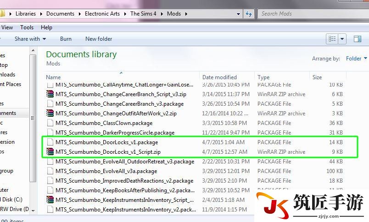Select MTS_Scumbumbo_EvolveAll_OutdoorRetreat_v3.package file name
The image size is (369, 222).
(125, 162)
